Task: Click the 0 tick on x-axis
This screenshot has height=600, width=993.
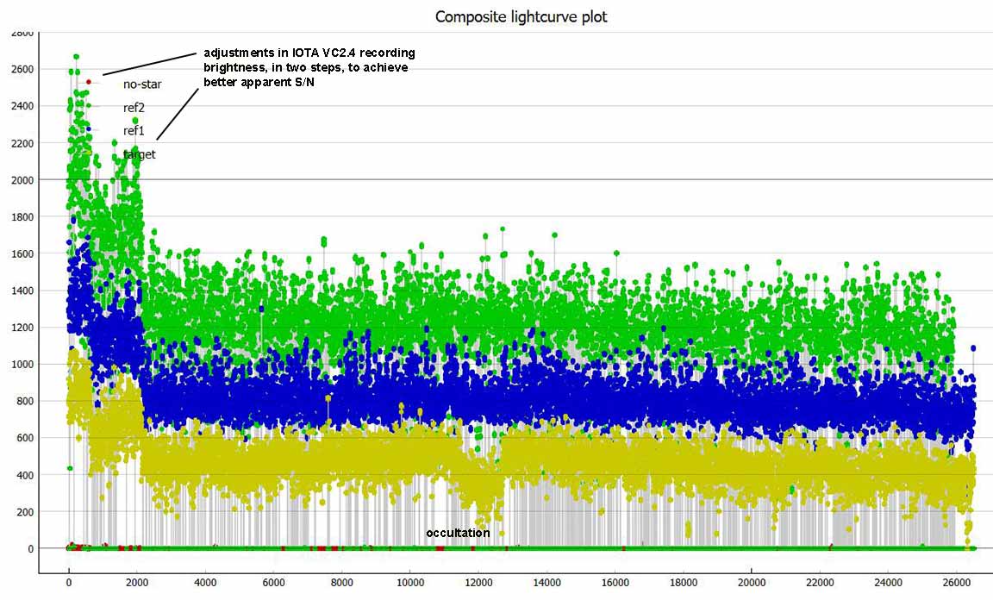Action: pos(69,582)
